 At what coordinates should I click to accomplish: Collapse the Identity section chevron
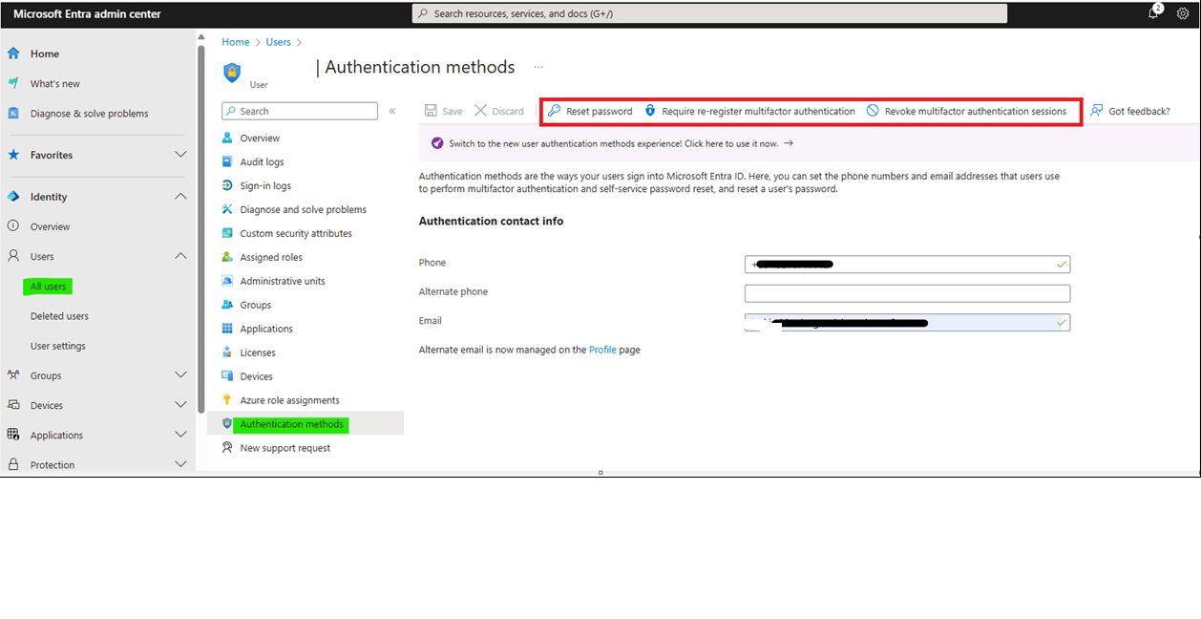[x=180, y=197]
